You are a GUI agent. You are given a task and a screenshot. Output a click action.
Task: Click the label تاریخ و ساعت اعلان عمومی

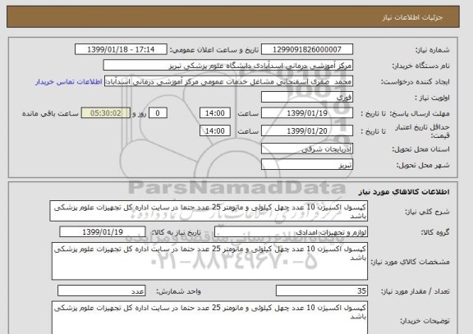click(x=214, y=50)
